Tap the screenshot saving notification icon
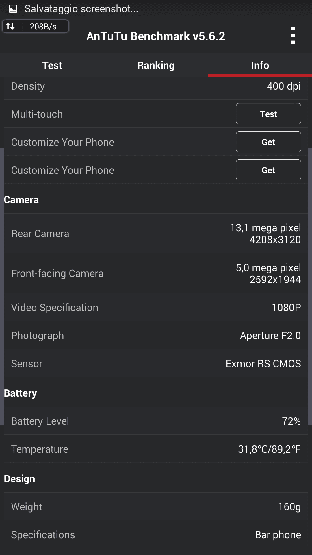Viewport: 312px width, 555px height. (x=13, y=9)
